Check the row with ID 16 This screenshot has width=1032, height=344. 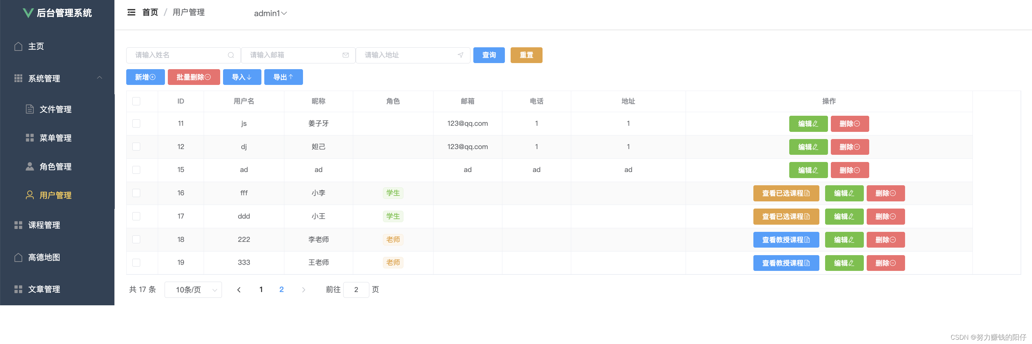136,193
